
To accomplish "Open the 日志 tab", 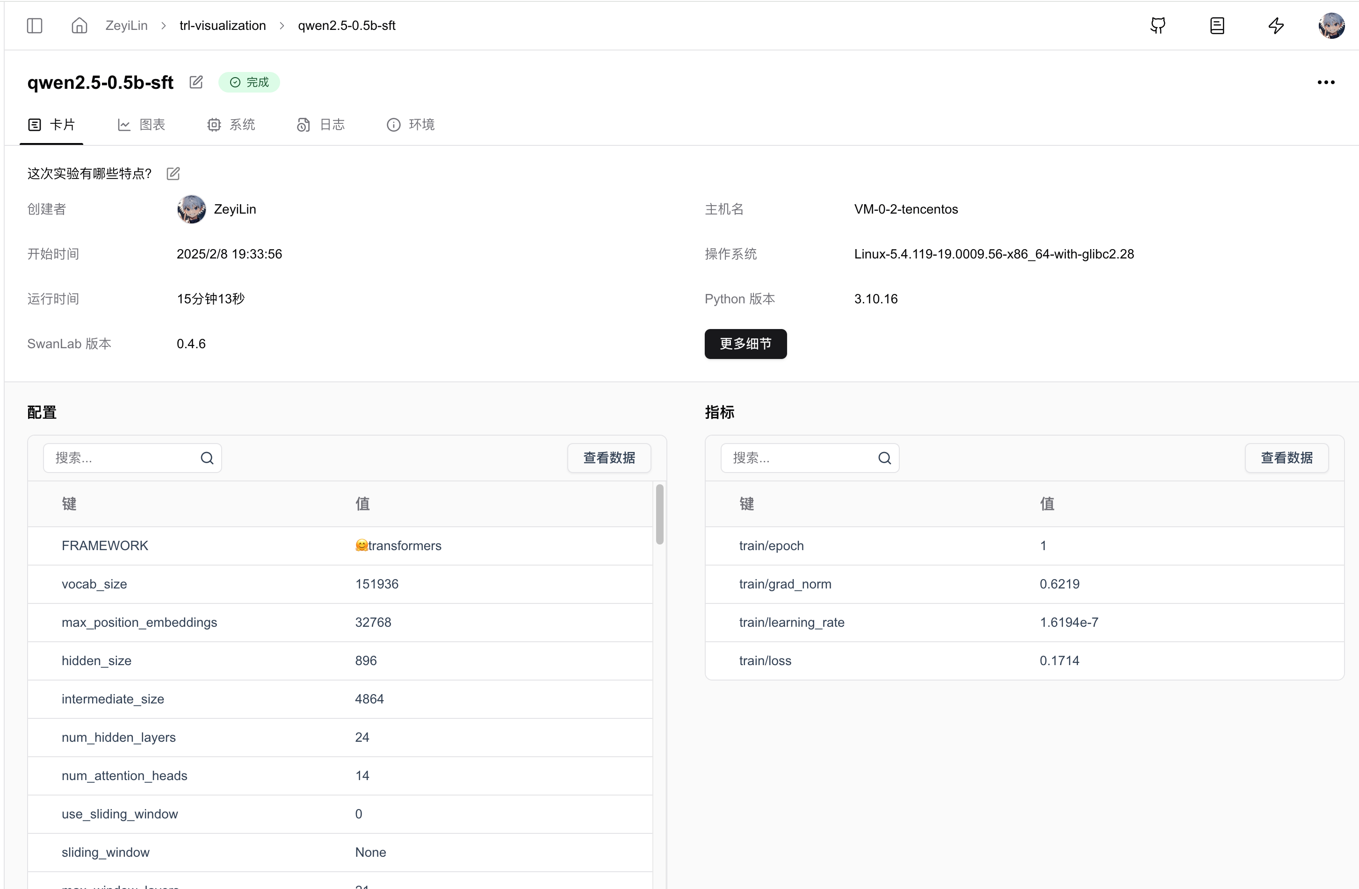I will pyautogui.click(x=321, y=124).
